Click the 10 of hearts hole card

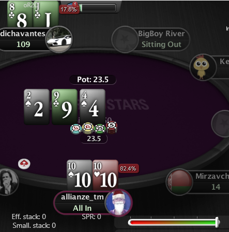click(105, 175)
